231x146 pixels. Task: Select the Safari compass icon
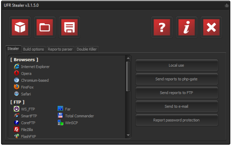(x=17, y=94)
